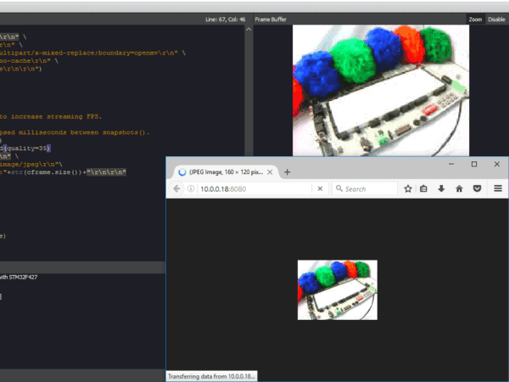Image resolution: width=509 pixels, height=382 pixels.
Task: Open the site information icon in address bar
Action: coord(191,188)
